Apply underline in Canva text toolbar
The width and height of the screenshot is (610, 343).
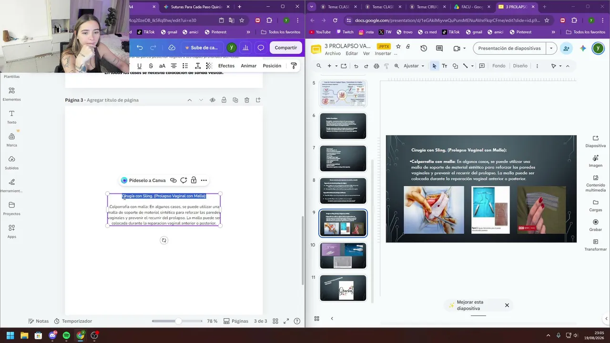pyautogui.click(x=139, y=66)
